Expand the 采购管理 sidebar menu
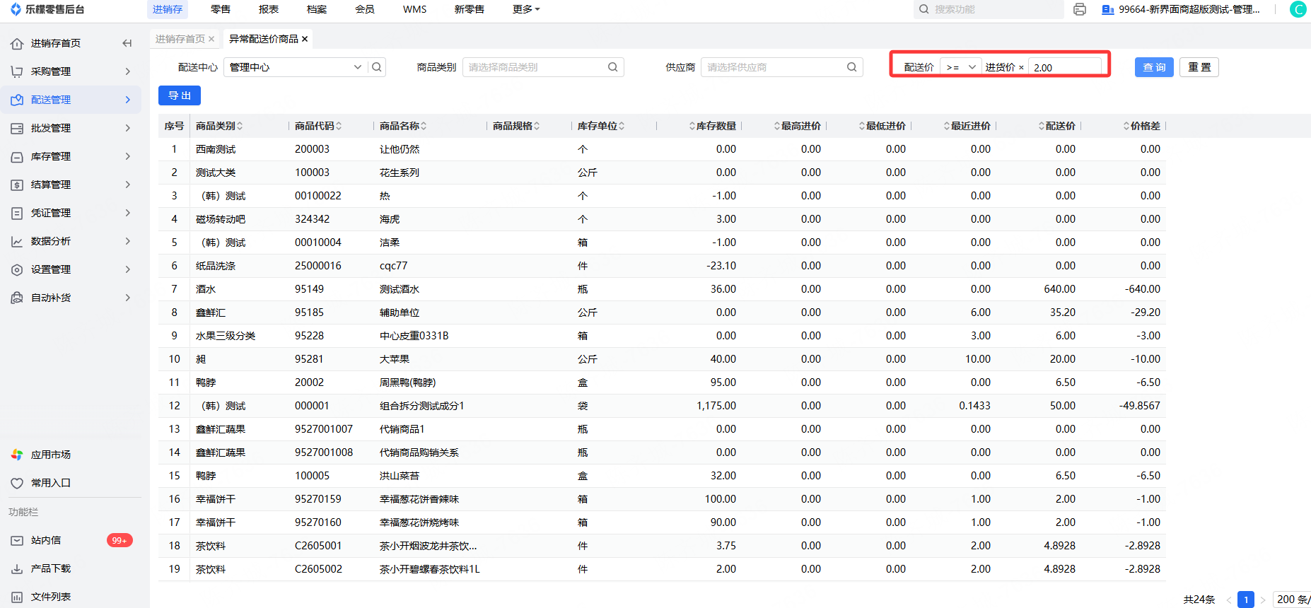Image resolution: width=1311 pixels, height=608 pixels. [x=128, y=71]
